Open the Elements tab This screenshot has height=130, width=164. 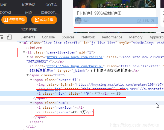tap(28, 37)
